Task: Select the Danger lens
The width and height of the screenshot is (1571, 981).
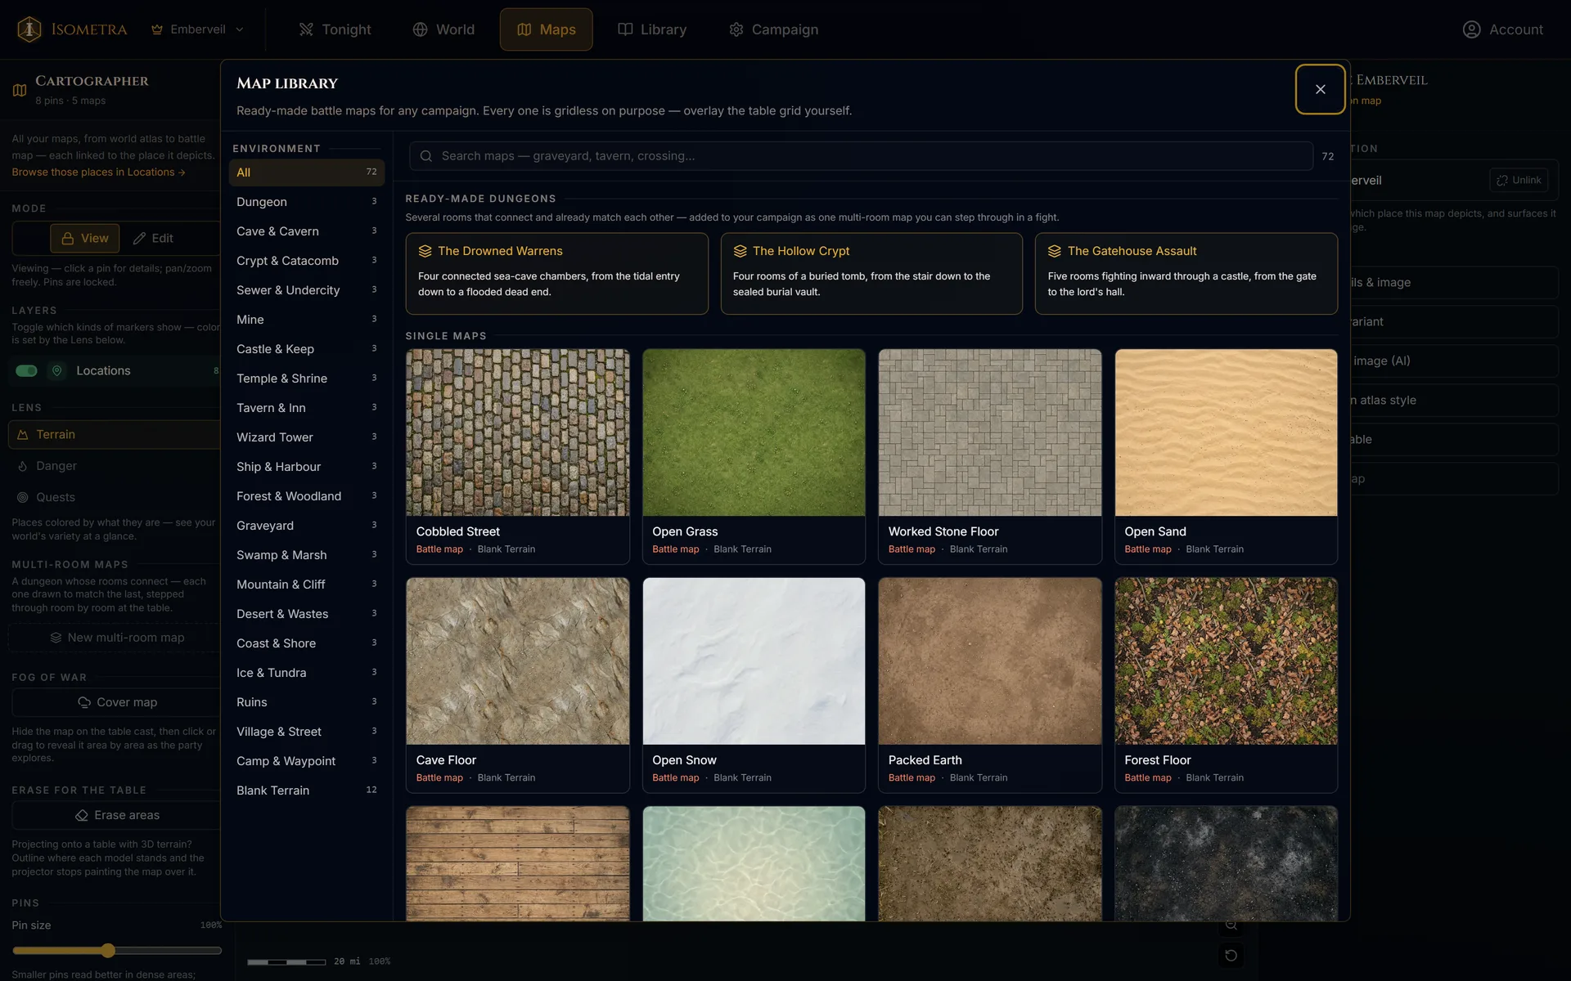Action: tap(115, 466)
